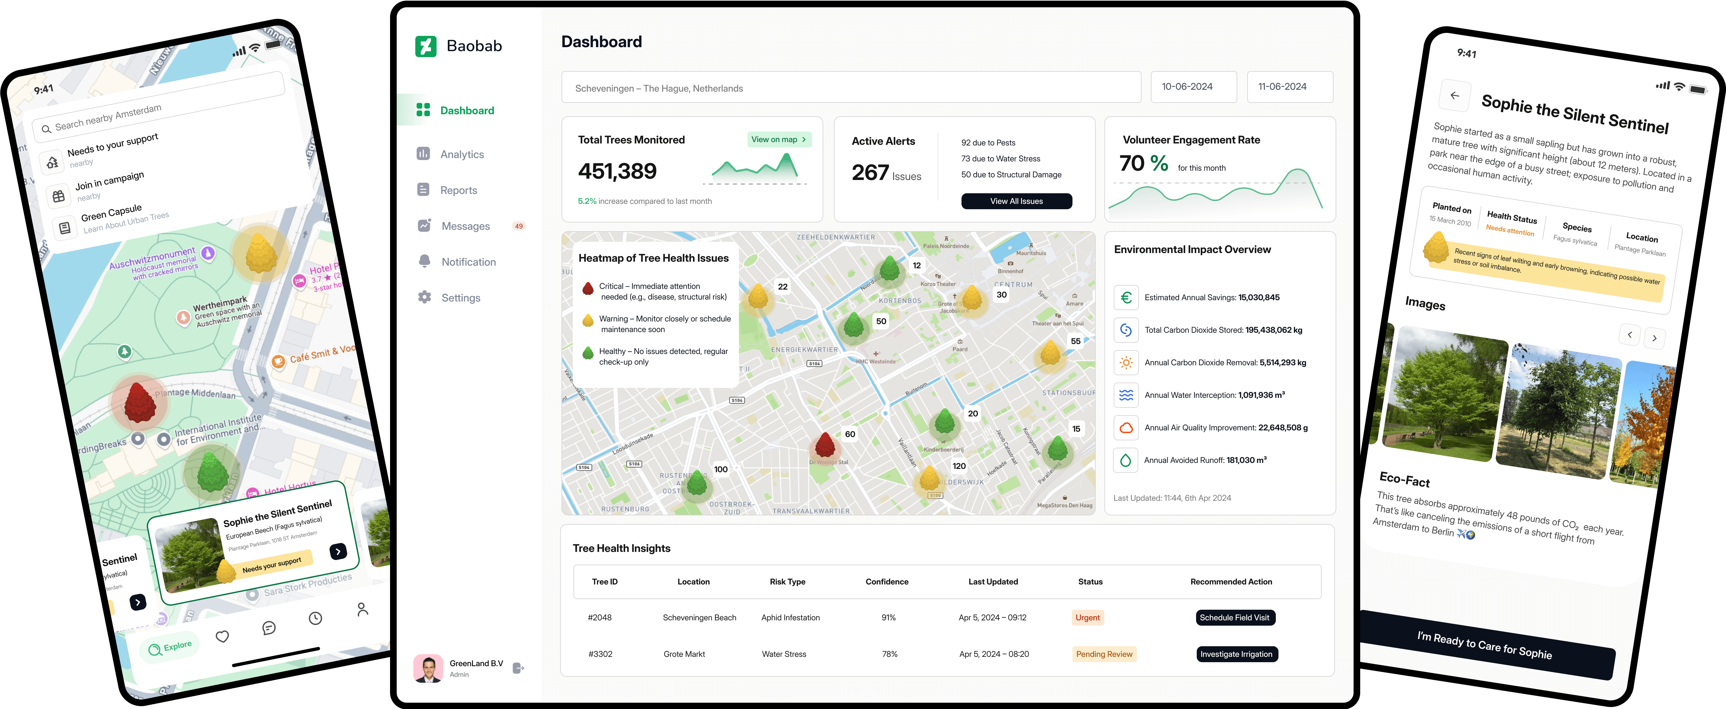Screen dimensions: 1726x709
Task: Click the Confidence column header
Action: [886, 582]
